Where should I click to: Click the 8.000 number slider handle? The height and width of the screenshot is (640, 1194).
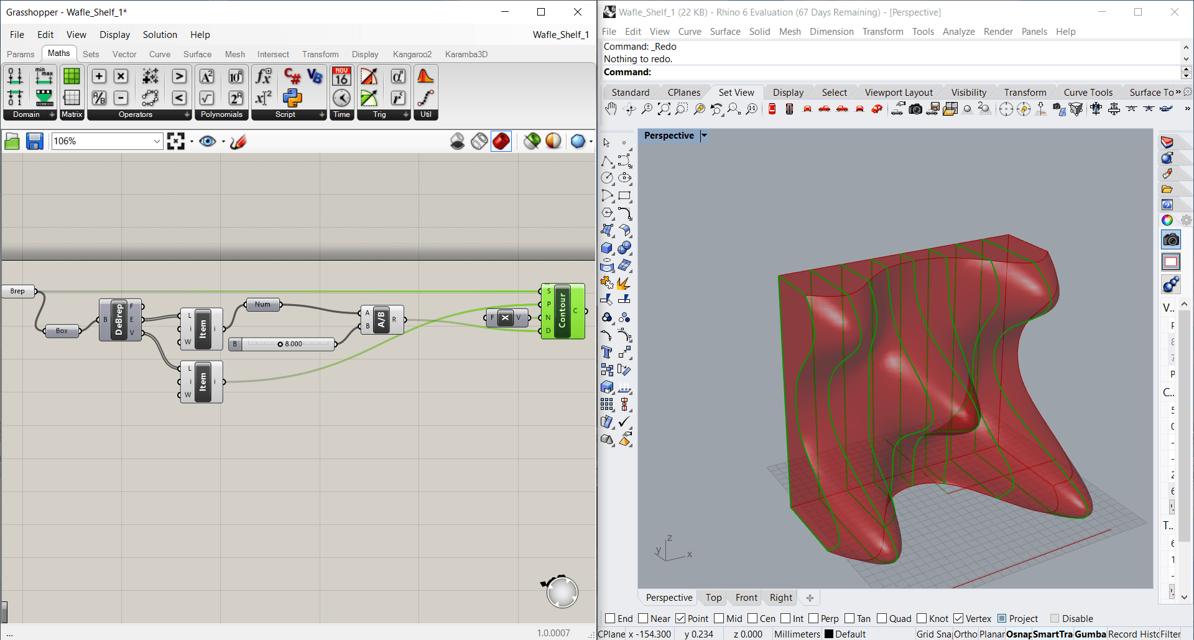click(280, 344)
